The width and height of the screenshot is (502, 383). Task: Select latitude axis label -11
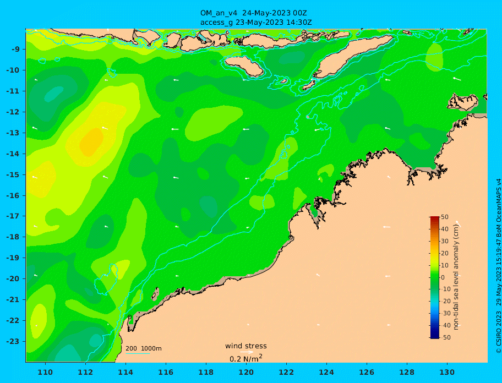click(x=13, y=91)
